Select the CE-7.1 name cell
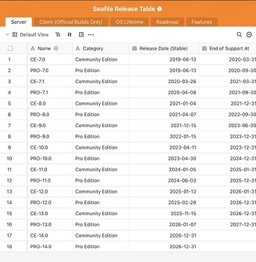 (50, 82)
